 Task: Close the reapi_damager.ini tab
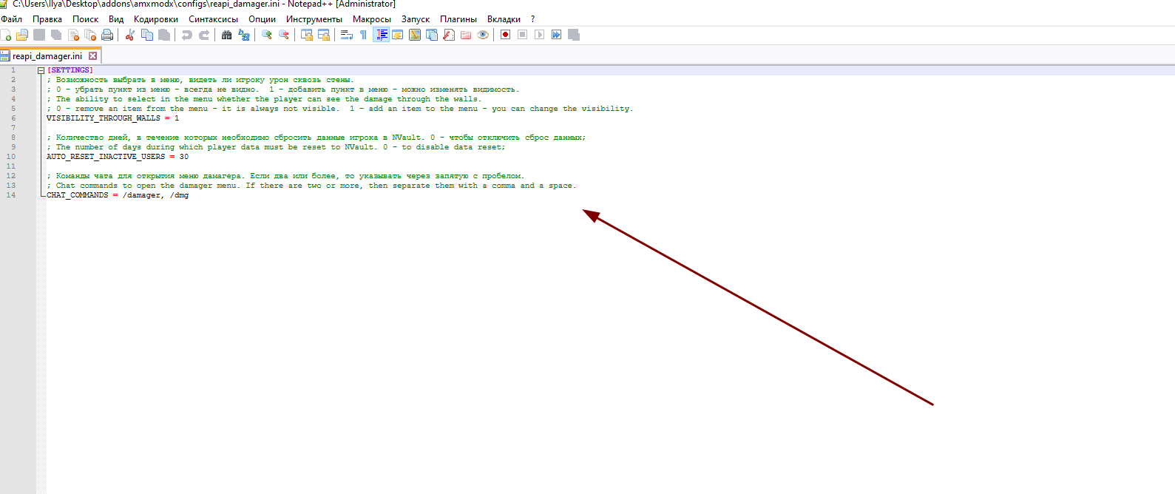(93, 56)
